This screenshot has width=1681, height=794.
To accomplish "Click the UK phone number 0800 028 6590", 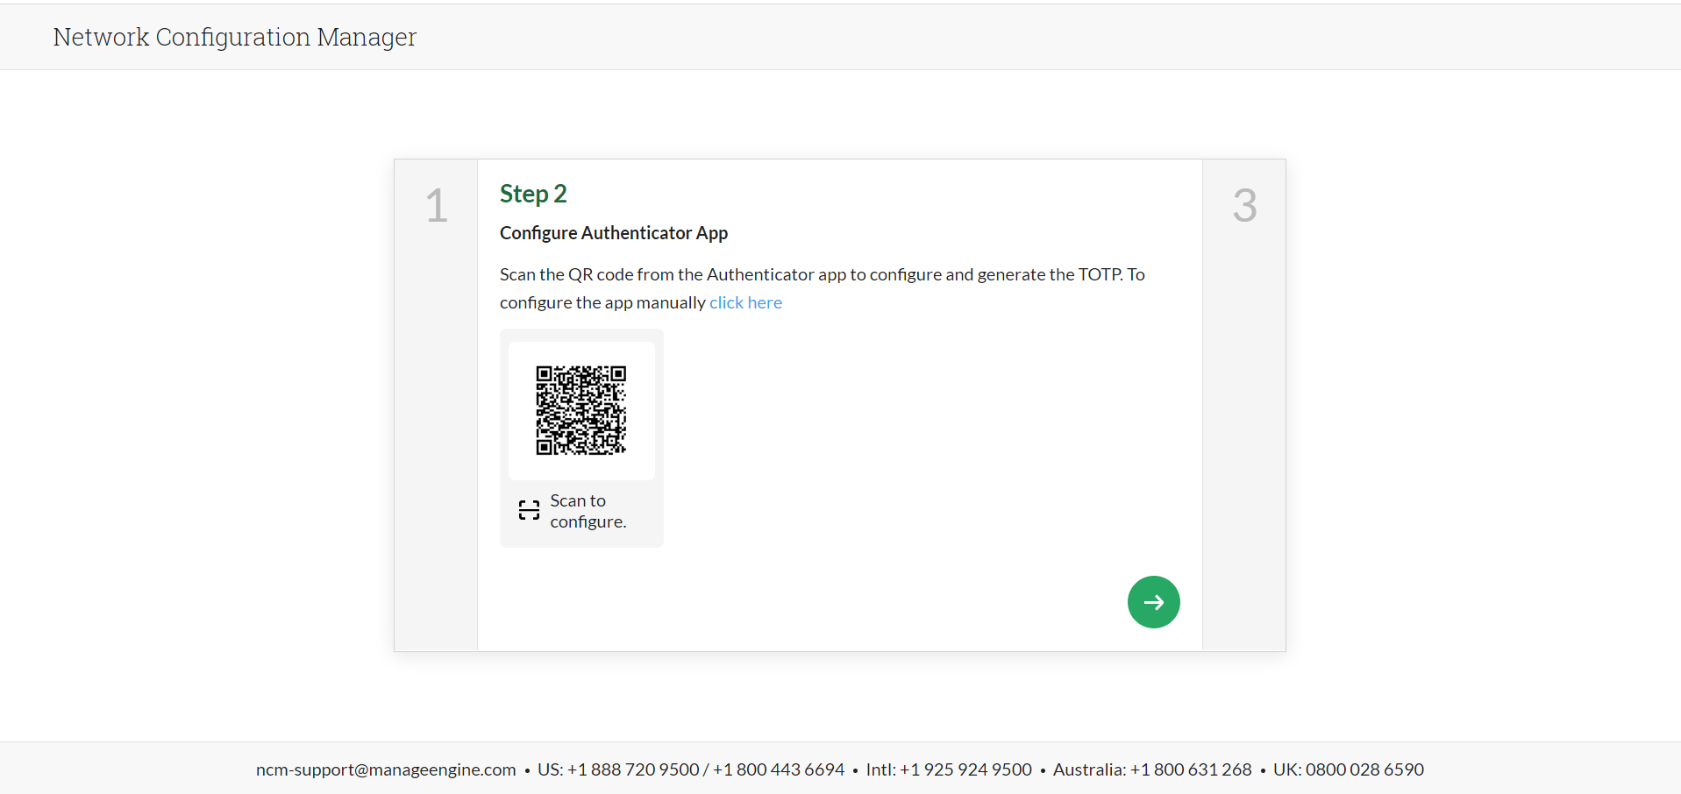I will [1364, 769].
